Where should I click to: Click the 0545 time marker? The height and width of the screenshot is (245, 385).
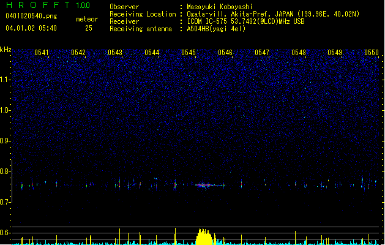(x=189, y=53)
